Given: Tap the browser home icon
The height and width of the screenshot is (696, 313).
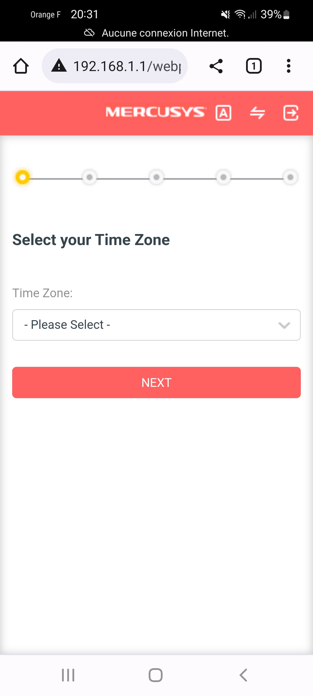Looking at the screenshot, I should 21,66.
